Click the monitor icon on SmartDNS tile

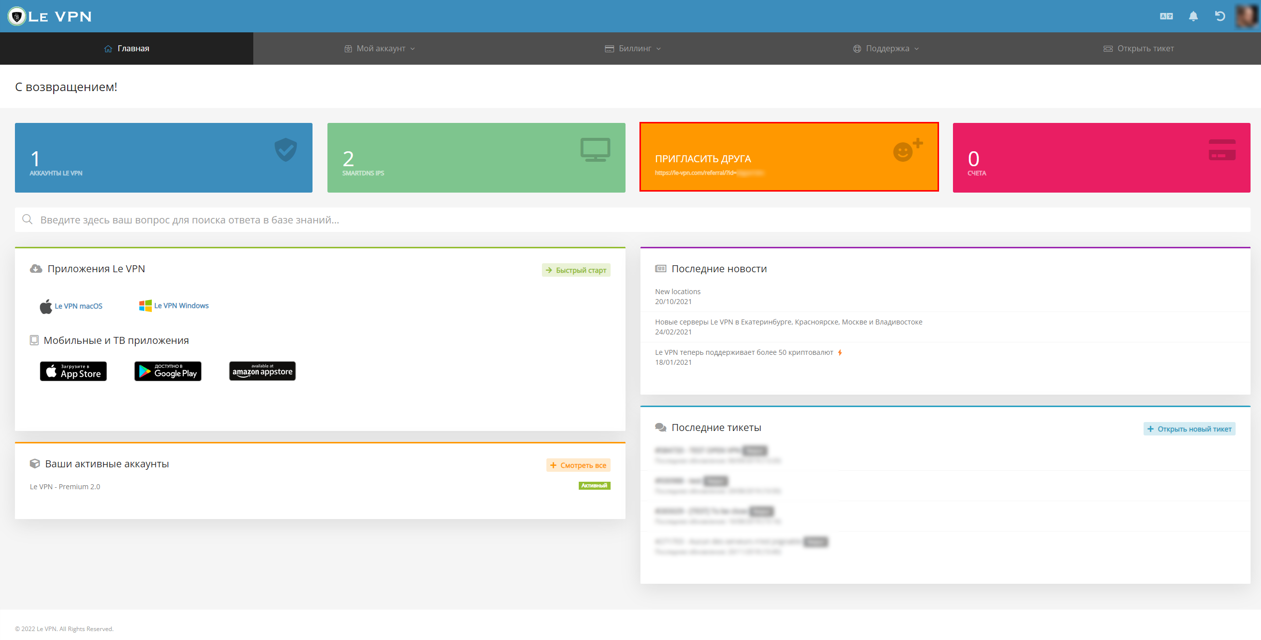point(595,150)
